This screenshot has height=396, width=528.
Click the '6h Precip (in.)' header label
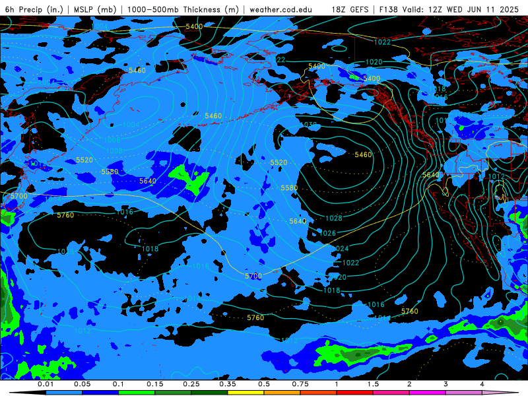coord(34,9)
